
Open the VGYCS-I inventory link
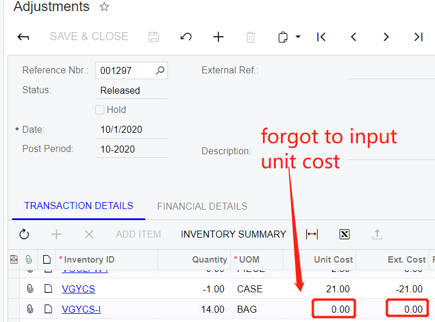click(x=81, y=309)
